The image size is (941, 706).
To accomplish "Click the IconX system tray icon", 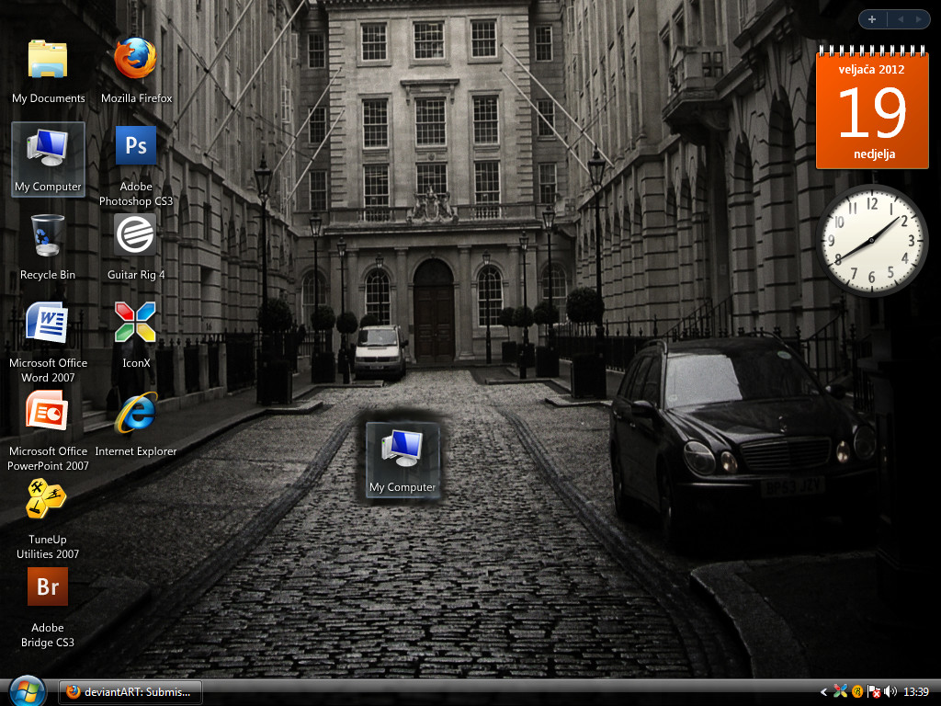I will [840, 691].
